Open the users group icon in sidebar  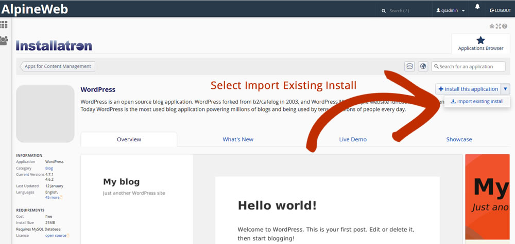(4, 41)
